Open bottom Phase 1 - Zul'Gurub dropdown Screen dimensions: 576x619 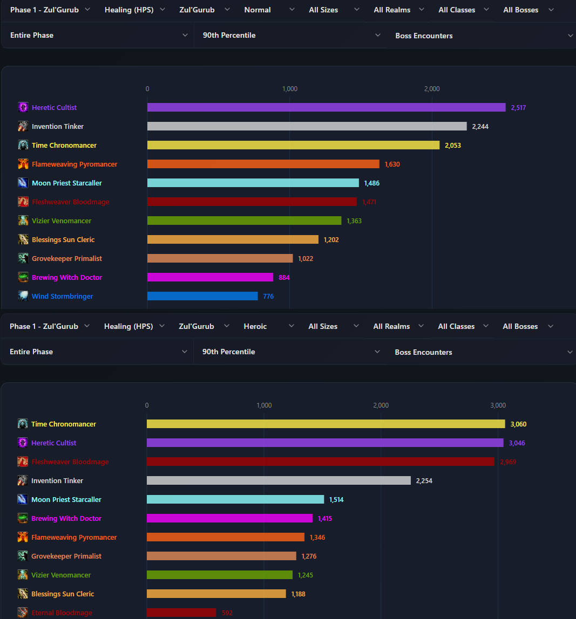50,326
